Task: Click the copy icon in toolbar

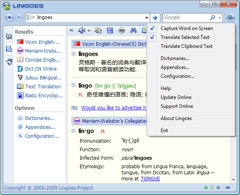Action: 98,30
